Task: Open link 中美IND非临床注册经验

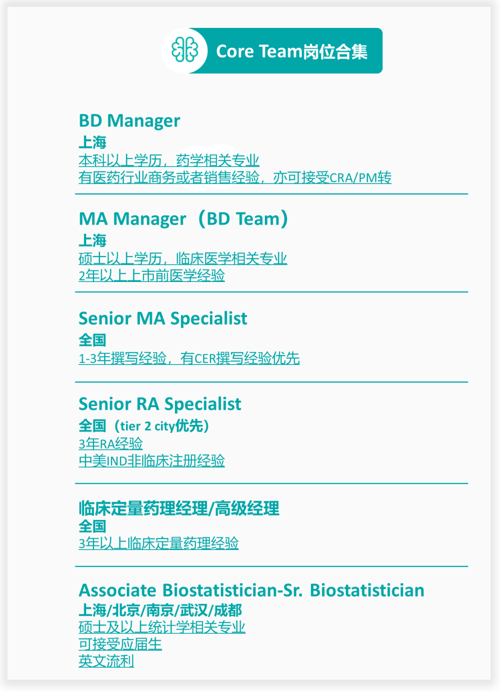Action: tap(152, 461)
